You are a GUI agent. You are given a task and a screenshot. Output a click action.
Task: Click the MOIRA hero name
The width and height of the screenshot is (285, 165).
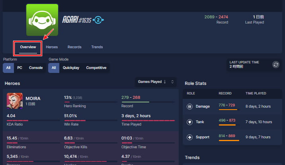pos(33,98)
